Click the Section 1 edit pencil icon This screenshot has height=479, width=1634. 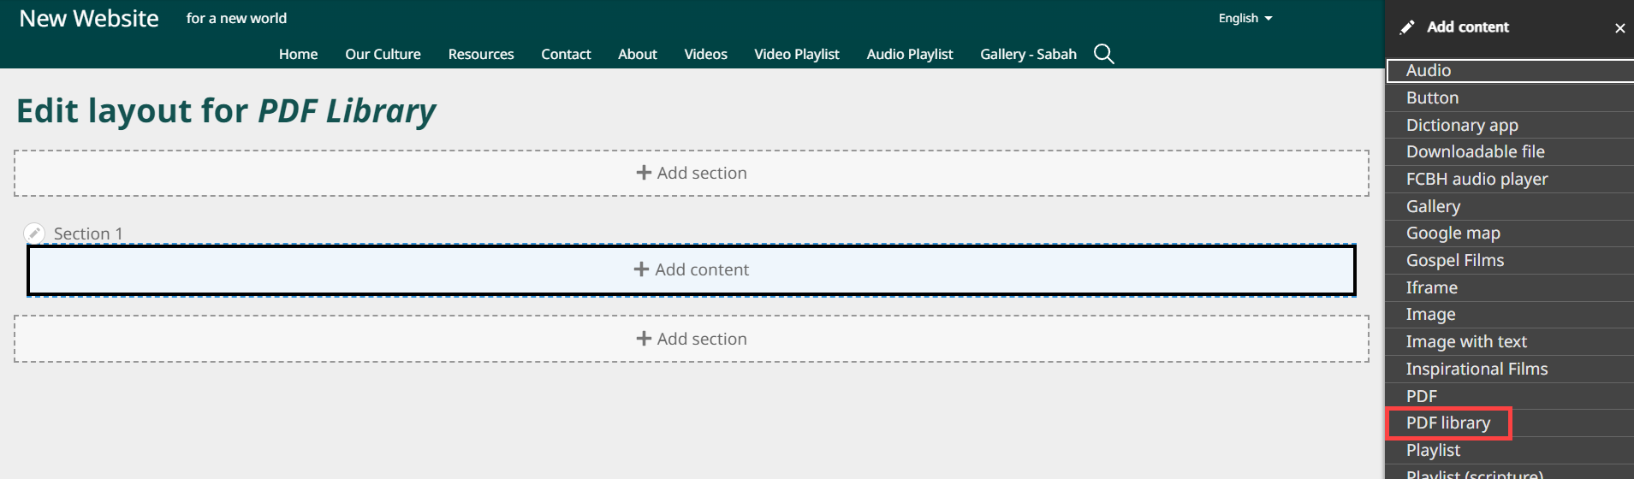click(x=34, y=233)
